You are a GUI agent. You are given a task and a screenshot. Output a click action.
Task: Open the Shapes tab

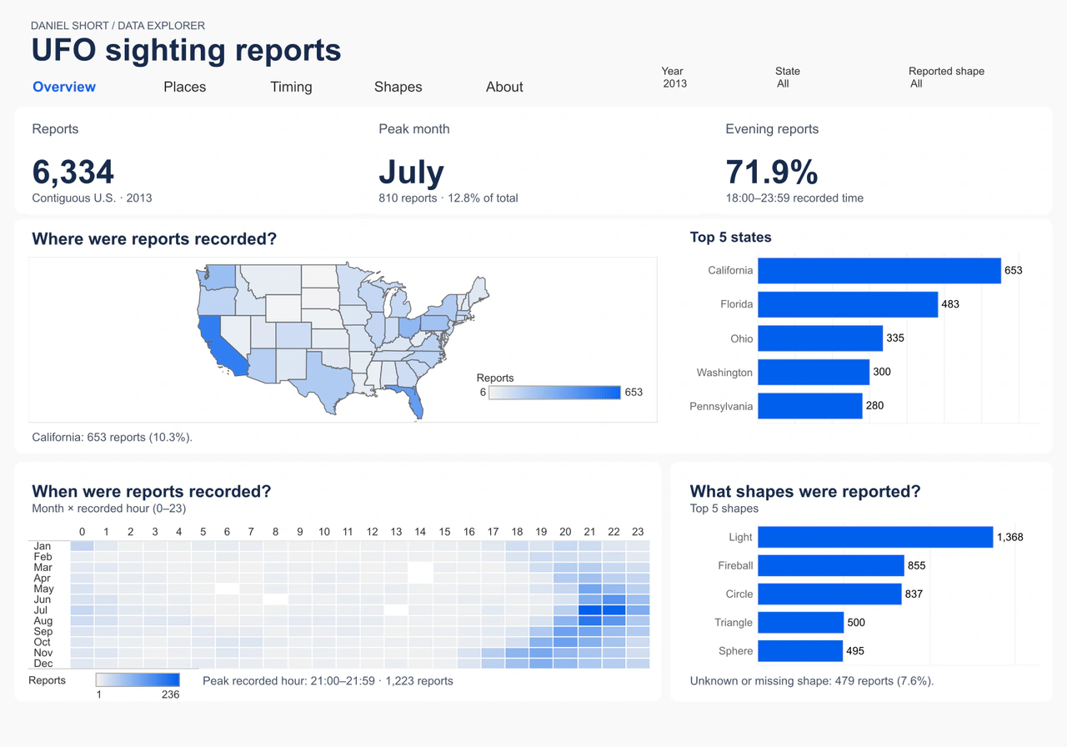point(398,87)
